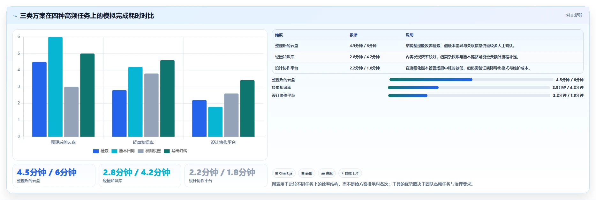596x200 pixels.
Task: Click the cyan 版本回溯 bar for 轻量知识库
Action: (135, 102)
